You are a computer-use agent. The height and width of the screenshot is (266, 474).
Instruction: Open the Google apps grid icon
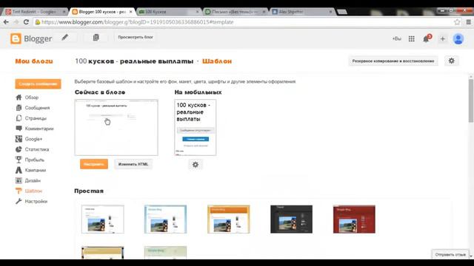click(412, 38)
